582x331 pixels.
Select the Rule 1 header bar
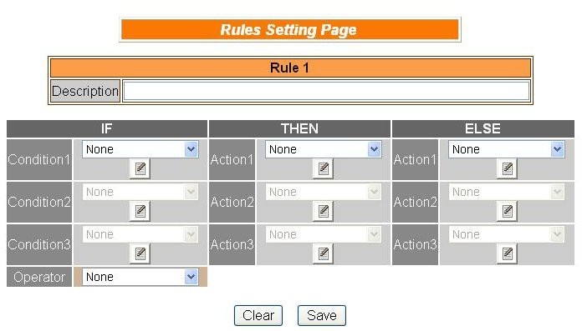pos(290,68)
